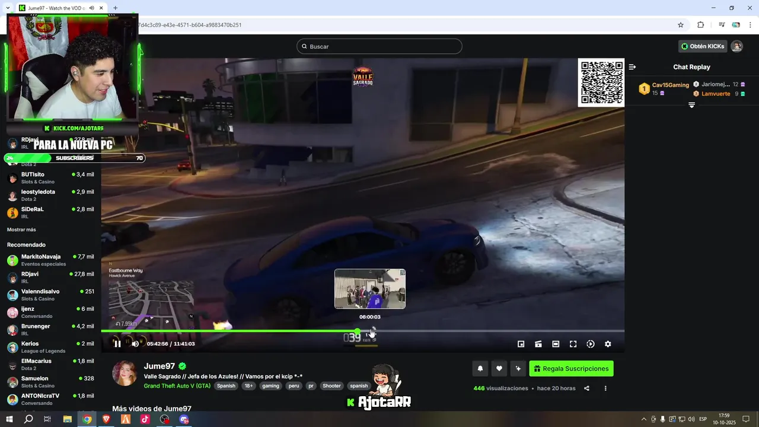Open leostyledota followed channel

point(50,195)
